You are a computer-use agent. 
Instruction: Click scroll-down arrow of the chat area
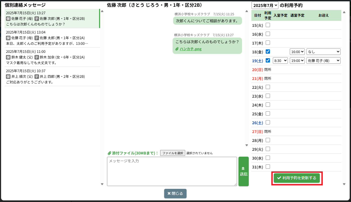pyautogui.click(x=247, y=145)
